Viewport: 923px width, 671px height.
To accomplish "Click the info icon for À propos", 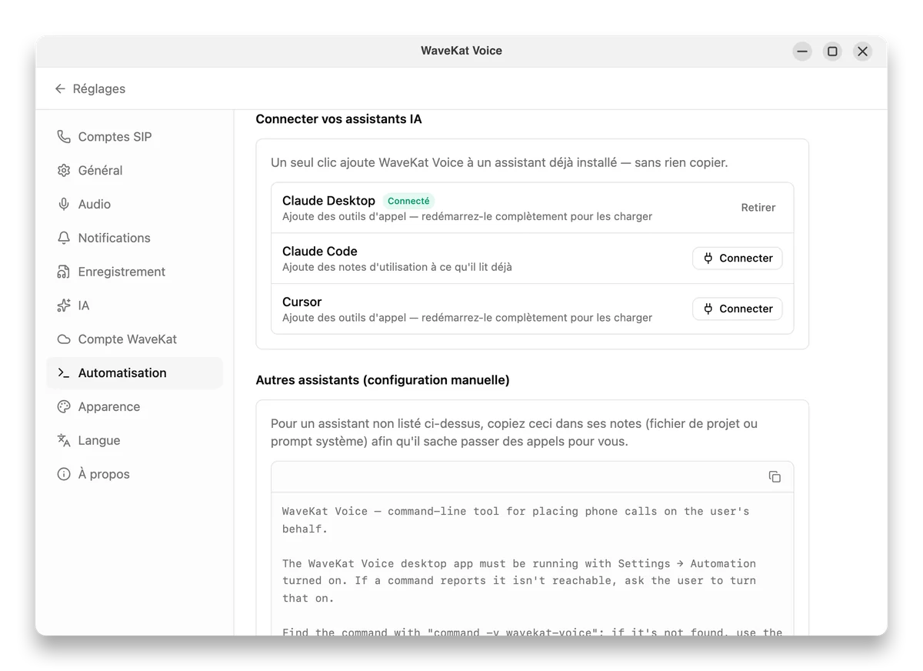I will (64, 474).
